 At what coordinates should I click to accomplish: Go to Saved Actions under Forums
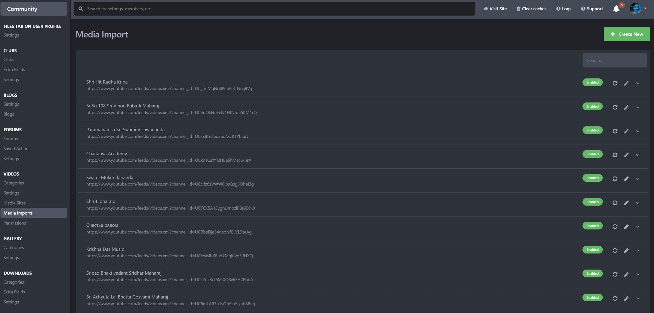pyautogui.click(x=17, y=148)
